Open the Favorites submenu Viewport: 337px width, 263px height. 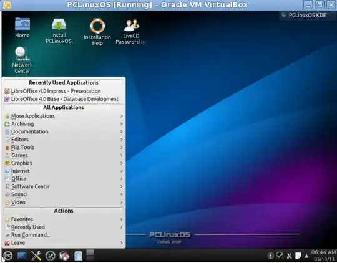(x=64, y=219)
